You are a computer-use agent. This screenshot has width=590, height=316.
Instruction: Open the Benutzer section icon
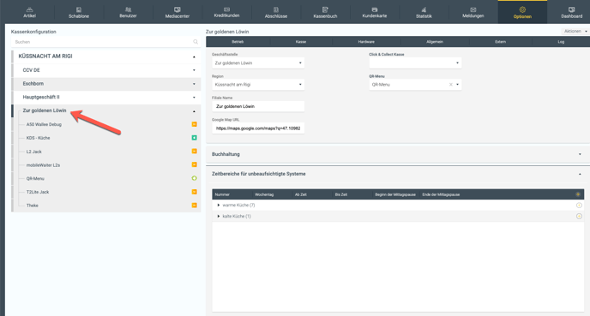[128, 9]
